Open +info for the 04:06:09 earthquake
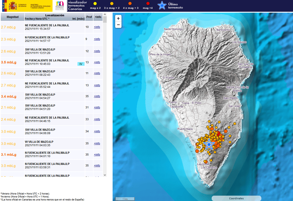This screenshot has height=201, width=293. (x=97, y=131)
